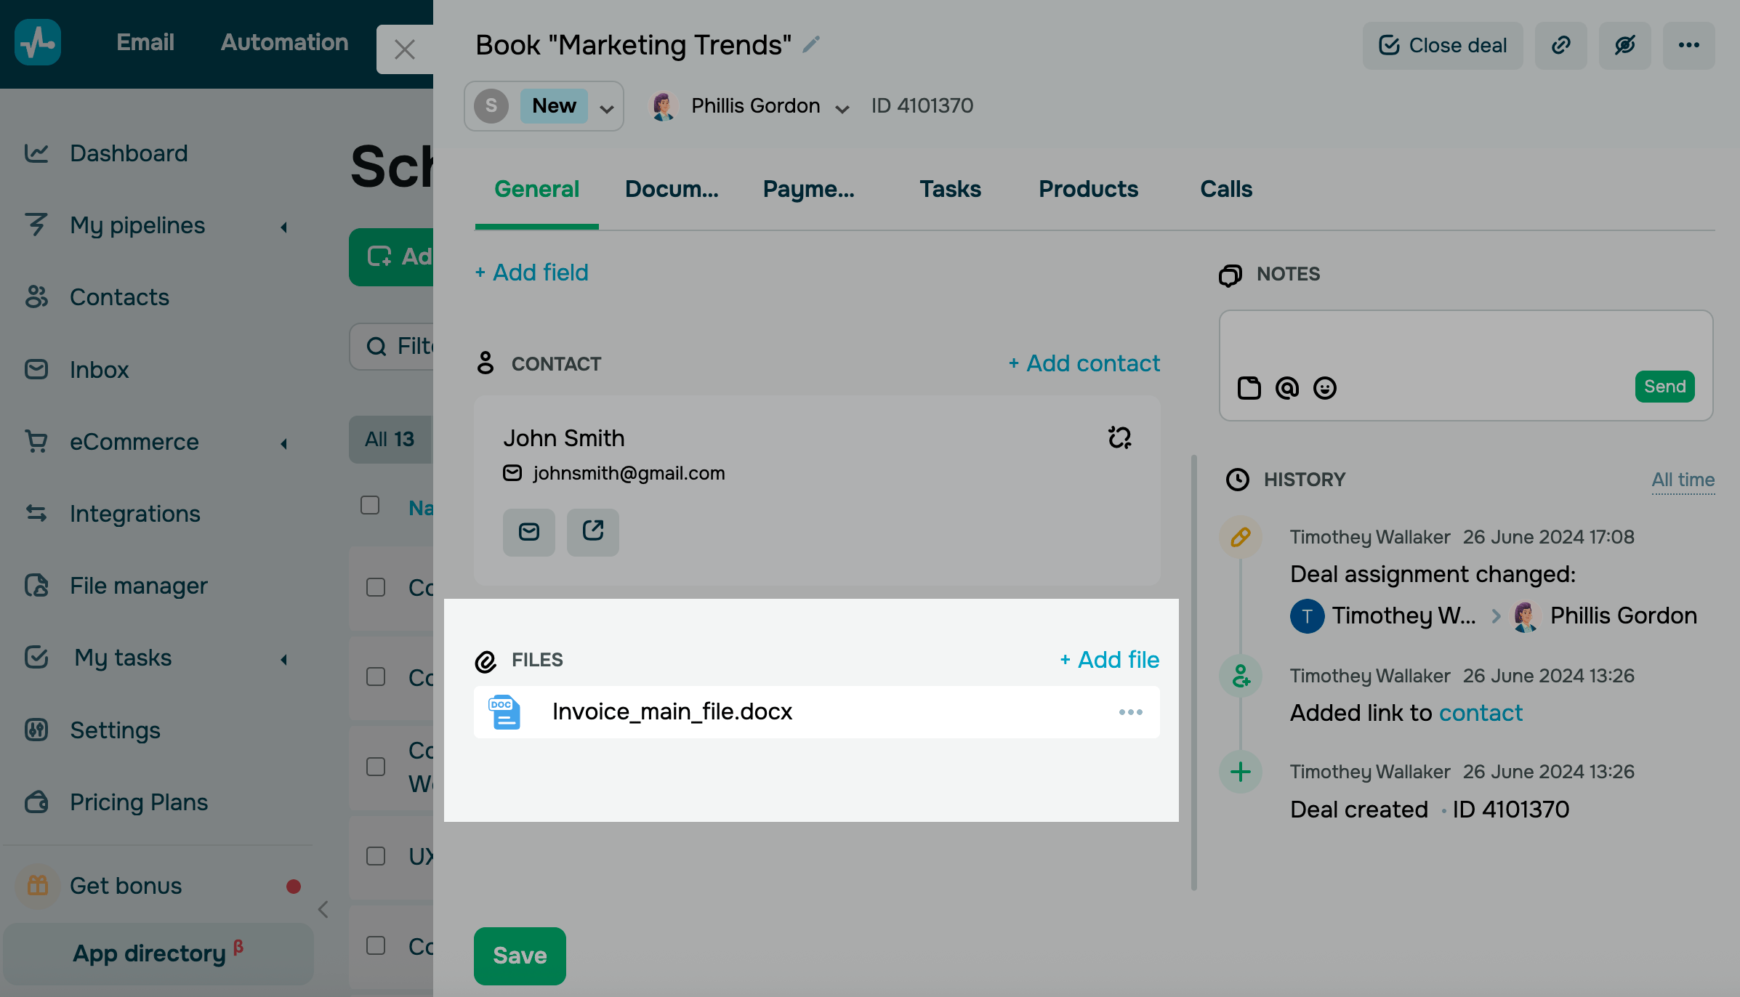Viewport: 1740px width, 997px height.
Task: Check the select-all checkbox in table header
Action: pos(370,505)
